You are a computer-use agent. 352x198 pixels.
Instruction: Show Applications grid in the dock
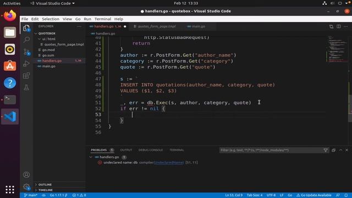tap(10, 189)
